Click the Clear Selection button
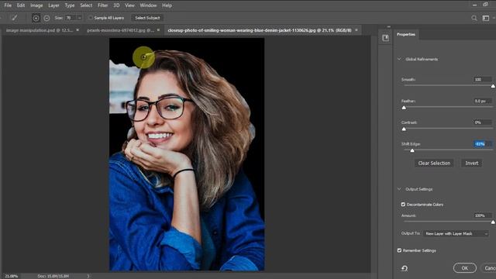 click(434, 164)
